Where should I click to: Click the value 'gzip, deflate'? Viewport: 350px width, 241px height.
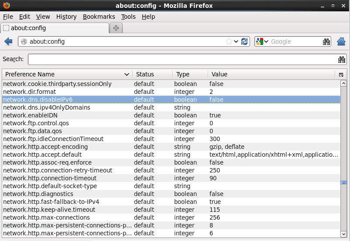coord(227,147)
